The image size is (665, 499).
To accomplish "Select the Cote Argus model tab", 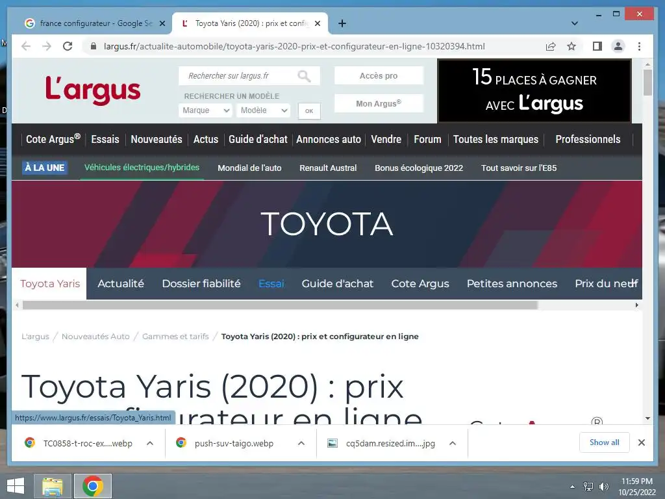I will pos(420,283).
